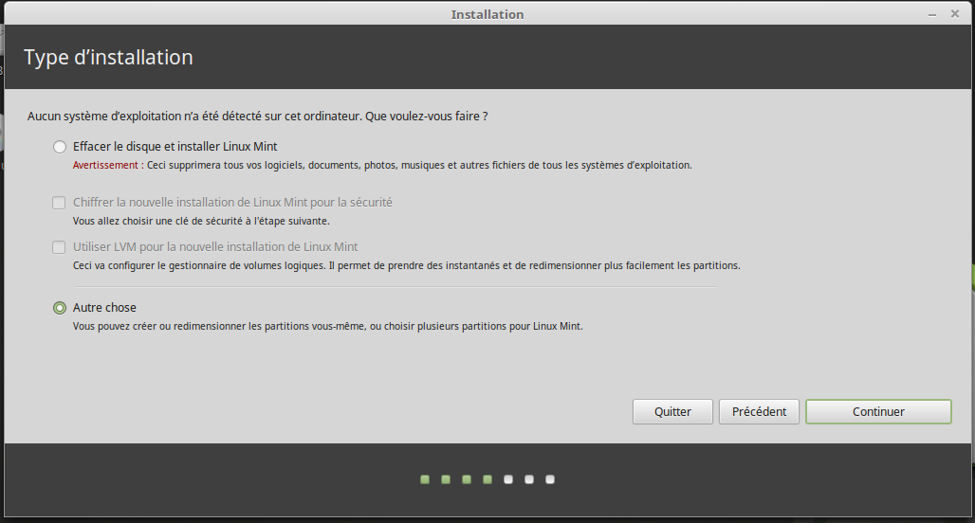Image resolution: width=975 pixels, height=523 pixels.
Task: Click the red "Avertissement" warning text
Action: (105, 165)
